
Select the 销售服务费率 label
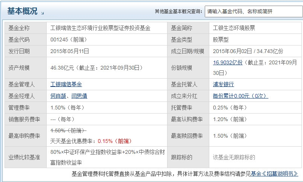click(x=24, y=119)
